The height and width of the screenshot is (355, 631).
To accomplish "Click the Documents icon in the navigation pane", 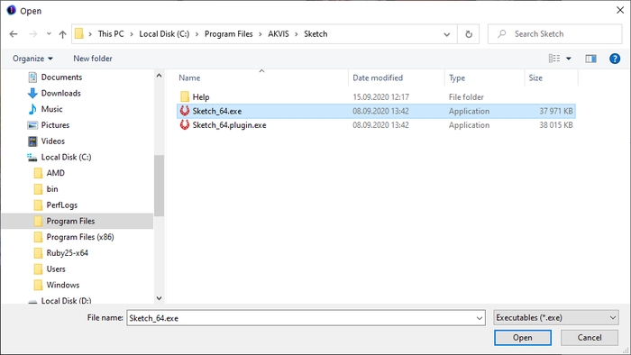I will coord(32,77).
